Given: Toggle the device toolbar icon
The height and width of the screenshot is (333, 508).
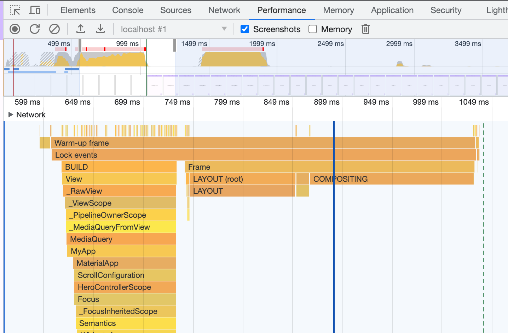Looking at the screenshot, I should pyautogui.click(x=35, y=10).
